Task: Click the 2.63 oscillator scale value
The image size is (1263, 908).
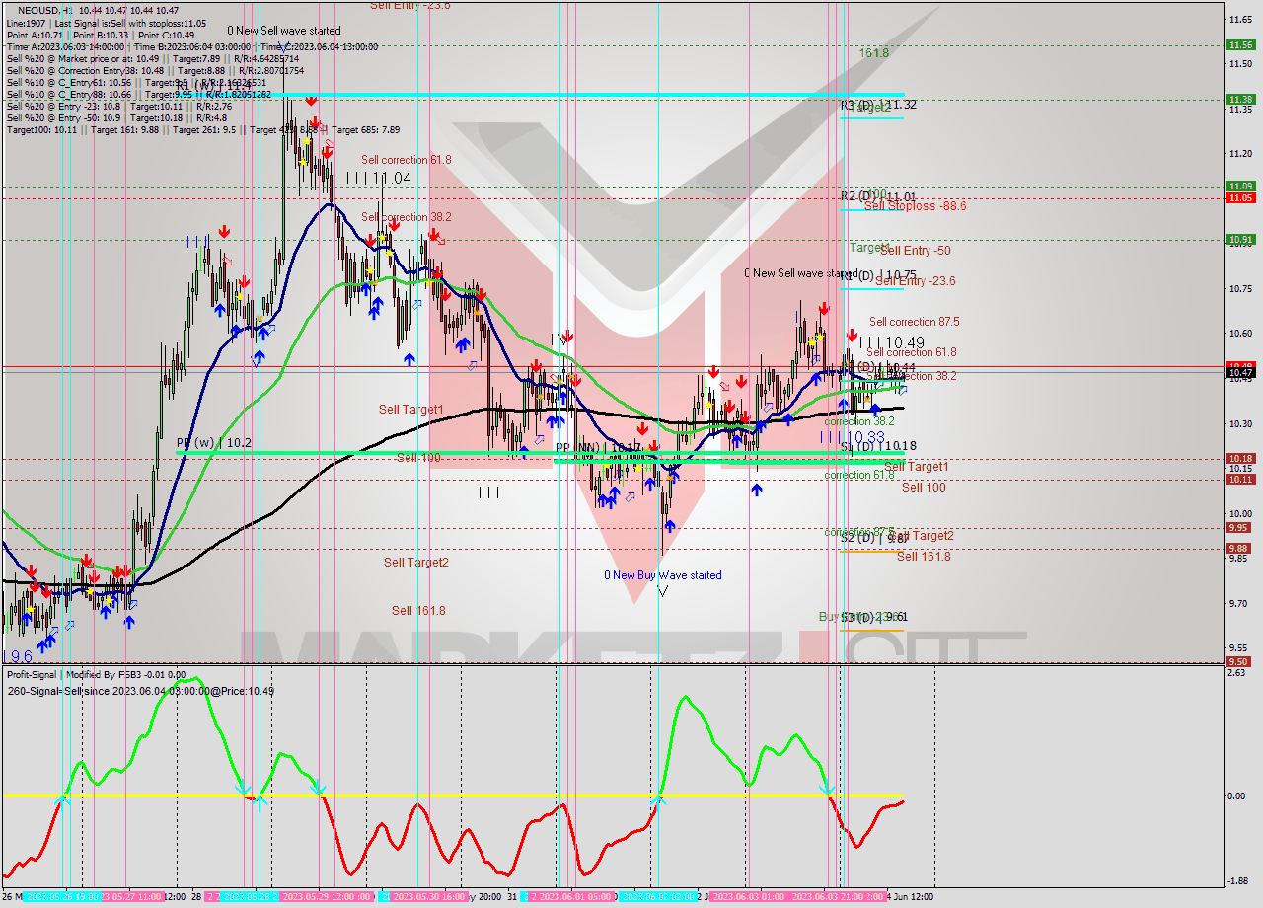Action: click(x=1234, y=674)
